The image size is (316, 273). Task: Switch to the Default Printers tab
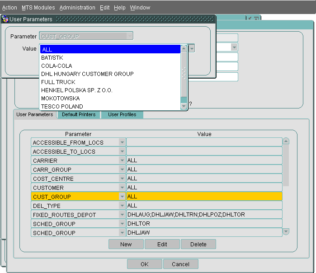79,114
